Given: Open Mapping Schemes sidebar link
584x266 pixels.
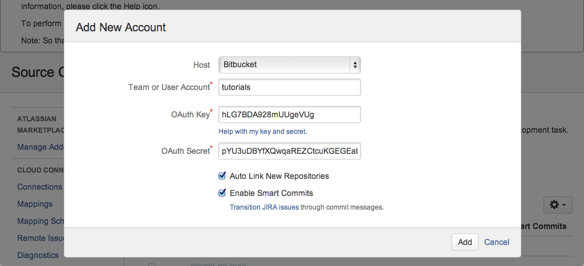Looking at the screenshot, I should [40, 221].
